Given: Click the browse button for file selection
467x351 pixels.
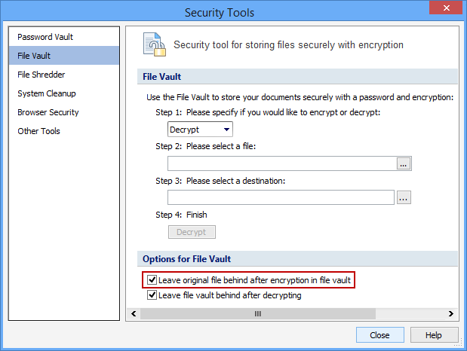Looking at the screenshot, I should point(404,163).
